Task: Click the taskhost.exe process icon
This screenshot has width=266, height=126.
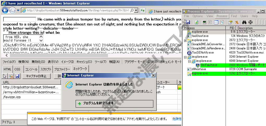Action: pos(189,36)
